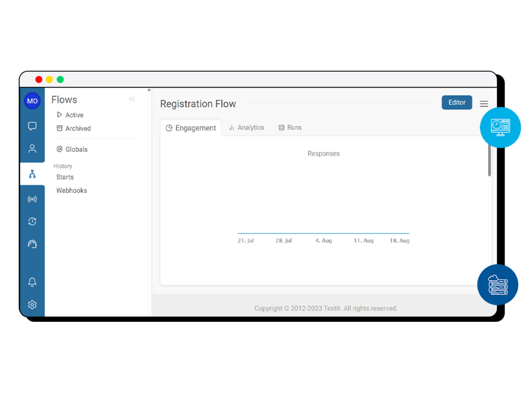This screenshot has height=393, width=524.
Task: Open the MO account avatar
Action: [x=32, y=101]
